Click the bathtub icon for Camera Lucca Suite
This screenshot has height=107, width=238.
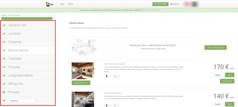tap(115, 76)
